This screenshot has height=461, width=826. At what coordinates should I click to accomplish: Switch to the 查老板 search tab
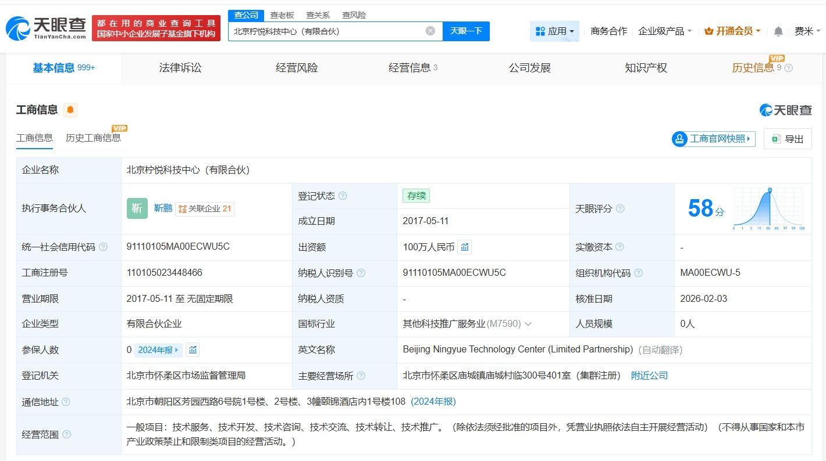(282, 15)
